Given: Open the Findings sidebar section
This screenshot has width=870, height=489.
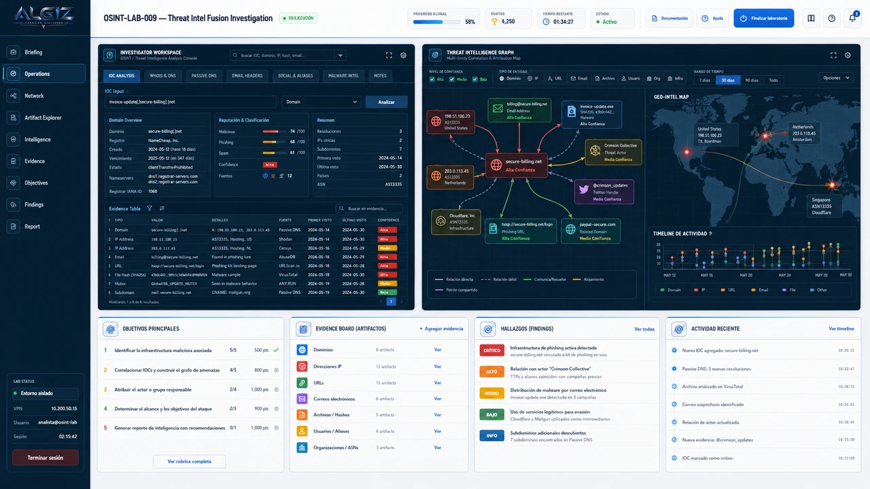Looking at the screenshot, I should point(45,204).
